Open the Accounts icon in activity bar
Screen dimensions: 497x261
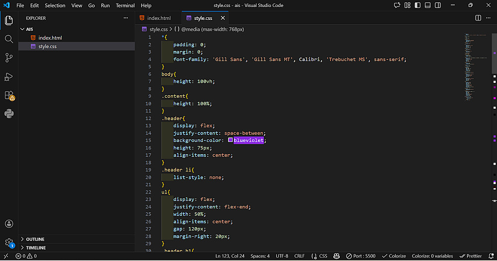(x=9, y=224)
